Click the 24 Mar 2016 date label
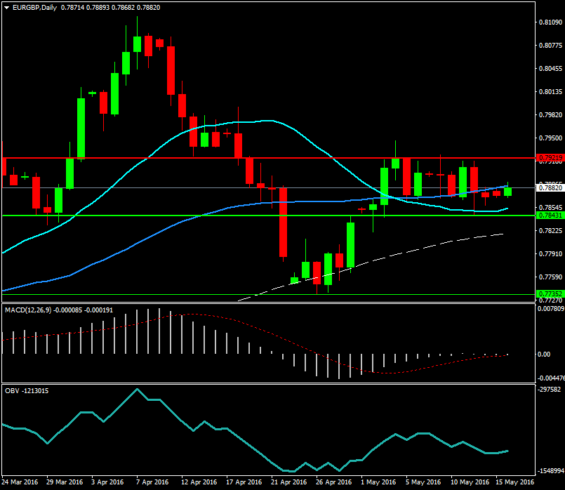 (x=21, y=482)
